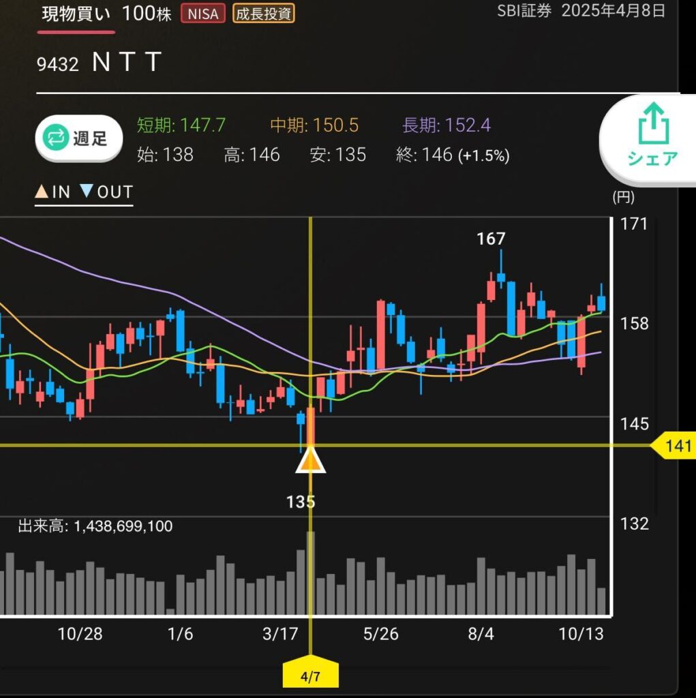
Task: Select the green 短期 moving average value
Action: pos(181,125)
